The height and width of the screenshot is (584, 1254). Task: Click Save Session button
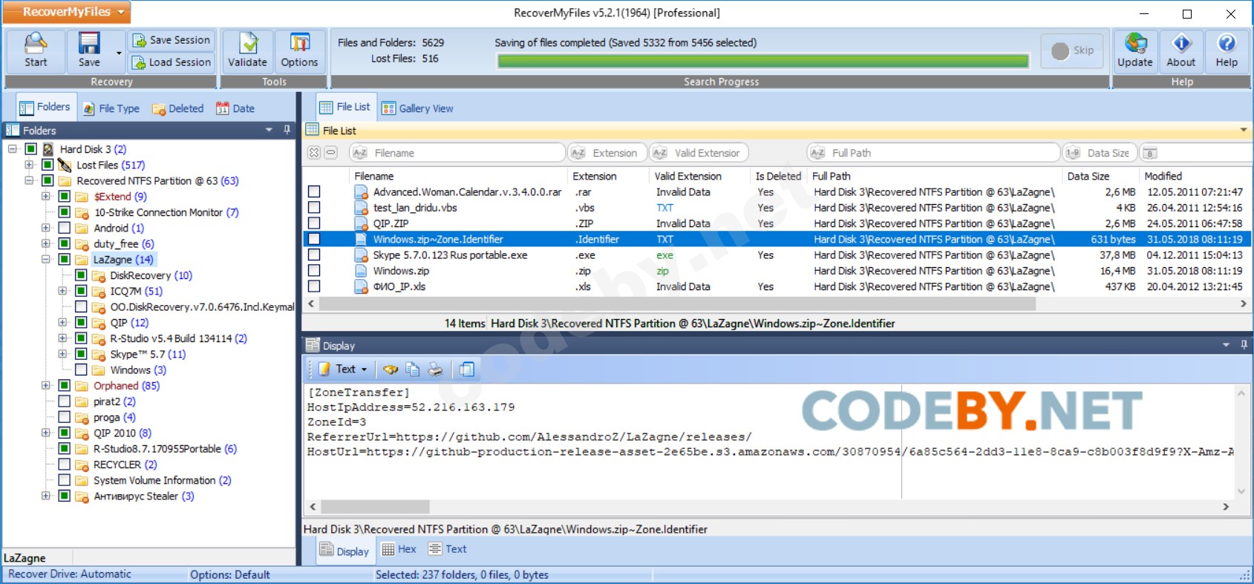pos(172,40)
